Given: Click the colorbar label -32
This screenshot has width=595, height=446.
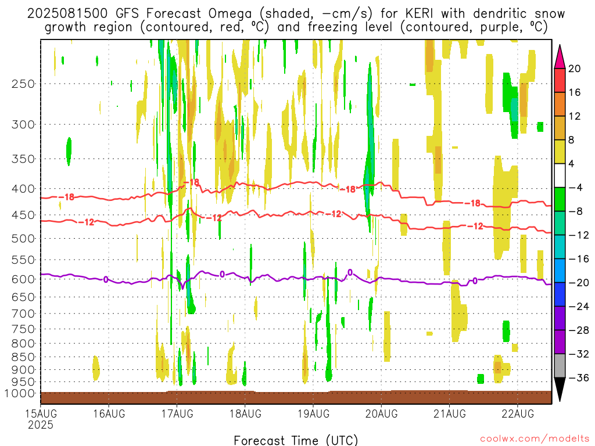Looking at the screenshot, I should click(579, 354).
